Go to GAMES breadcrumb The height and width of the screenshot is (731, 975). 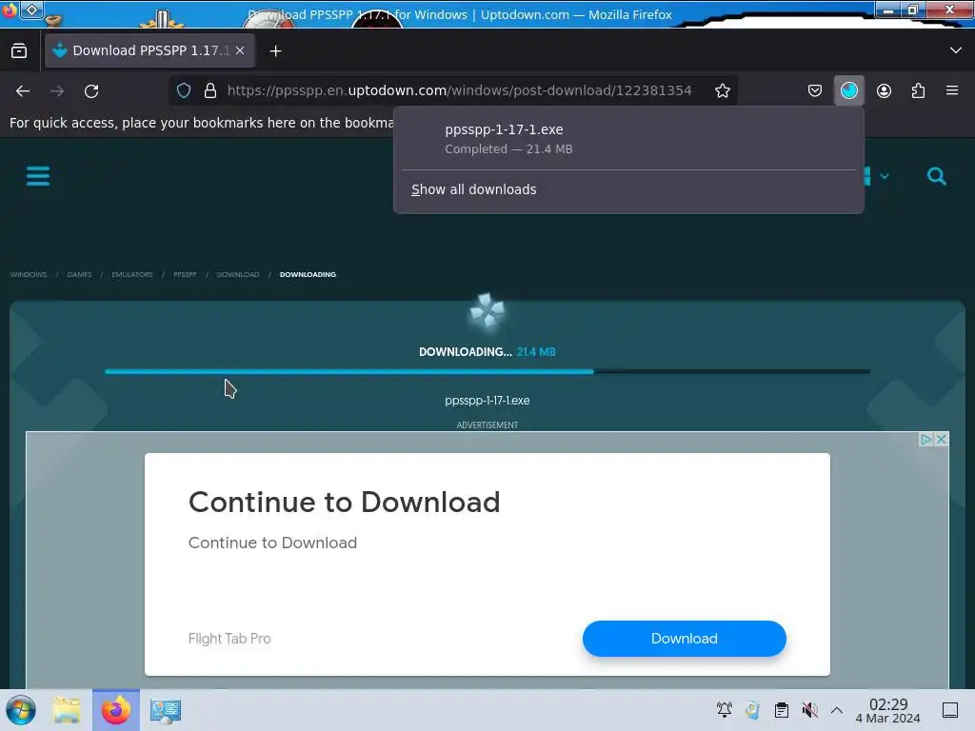pyautogui.click(x=79, y=274)
